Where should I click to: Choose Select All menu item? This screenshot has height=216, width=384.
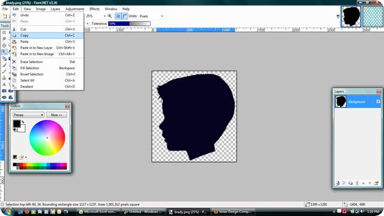click(47, 80)
